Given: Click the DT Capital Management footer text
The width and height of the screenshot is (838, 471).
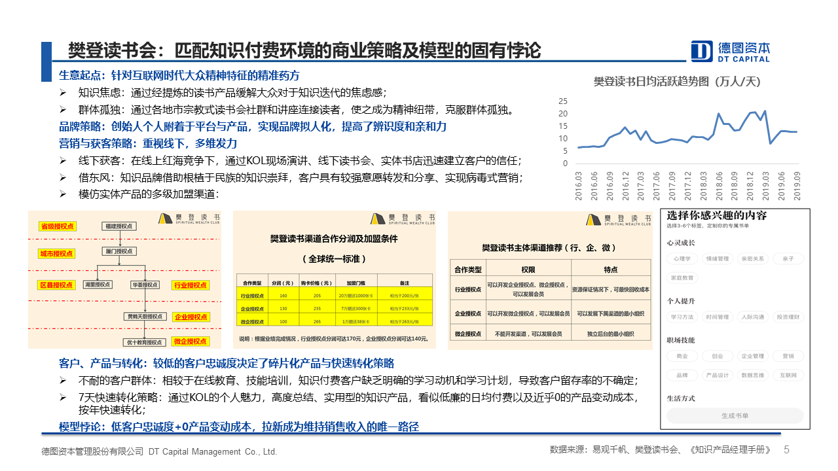Looking at the screenshot, I should 159,451.
